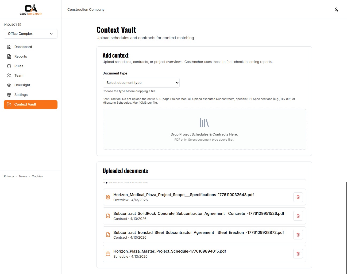
Task: Click the PDF drop zone area
Action: [x=204, y=129]
